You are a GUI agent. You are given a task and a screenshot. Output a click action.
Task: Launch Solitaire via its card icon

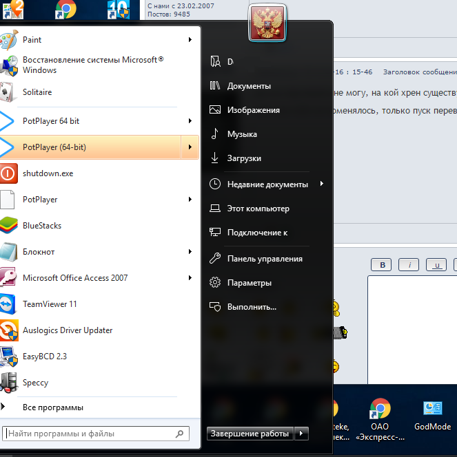(7, 92)
